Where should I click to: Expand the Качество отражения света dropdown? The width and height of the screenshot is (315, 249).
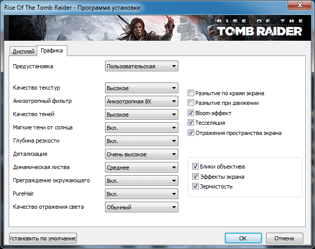click(141, 207)
